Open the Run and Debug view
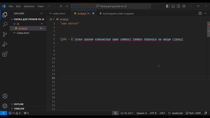This screenshot has height=118, width=210. (5, 44)
